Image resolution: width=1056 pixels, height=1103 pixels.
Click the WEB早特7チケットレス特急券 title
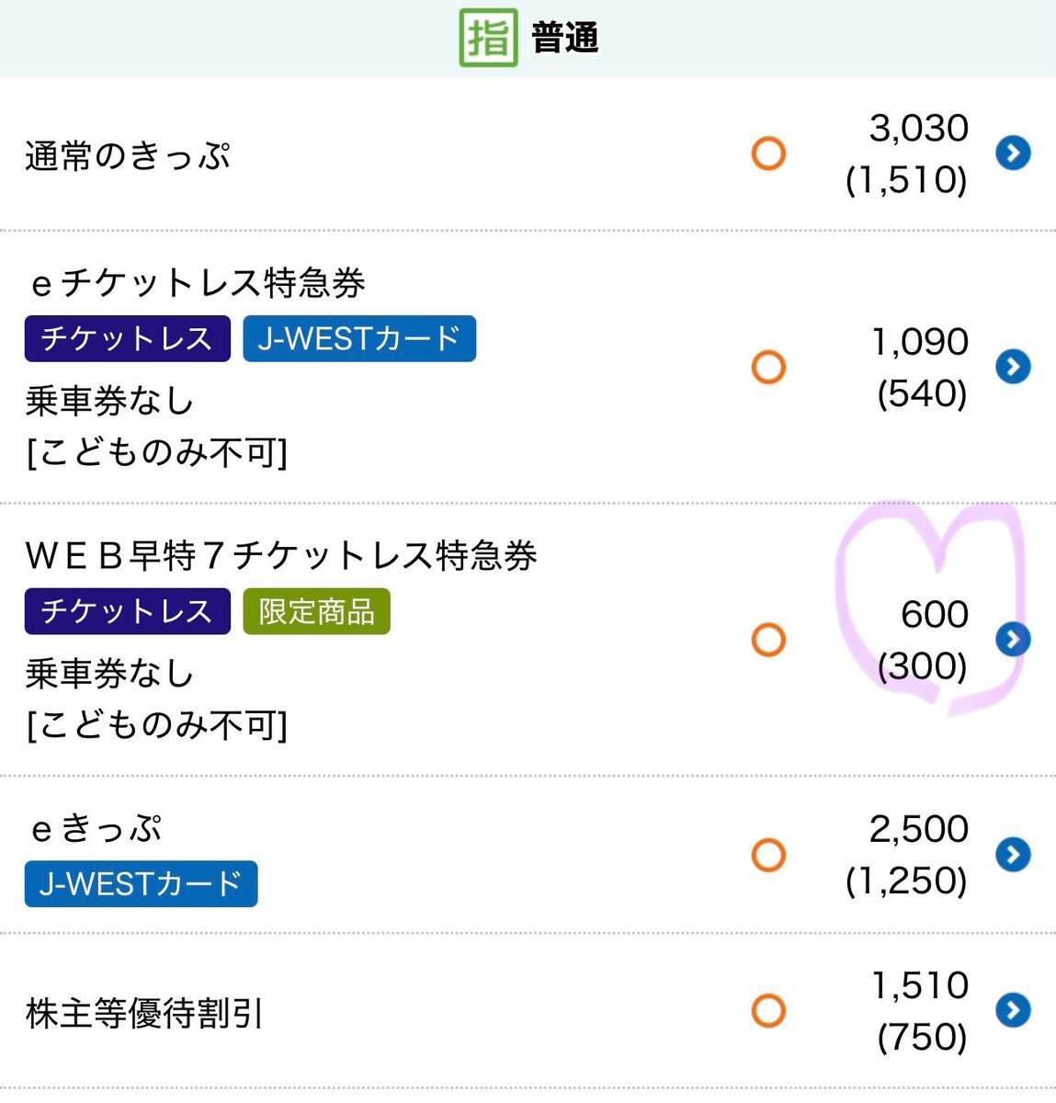coord(281,555)
